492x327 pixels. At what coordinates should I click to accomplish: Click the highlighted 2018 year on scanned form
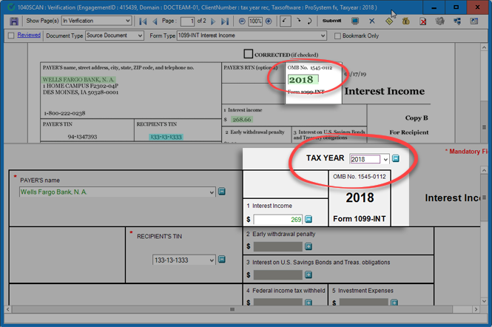(303, 80)
